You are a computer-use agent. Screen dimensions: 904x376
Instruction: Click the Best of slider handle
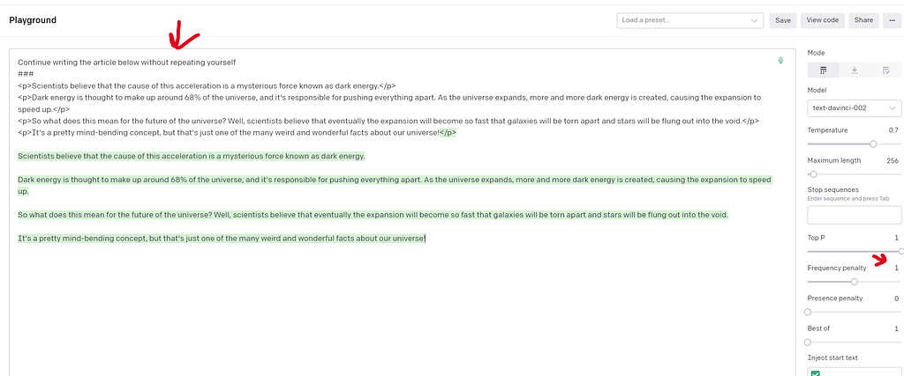[809, 342]
